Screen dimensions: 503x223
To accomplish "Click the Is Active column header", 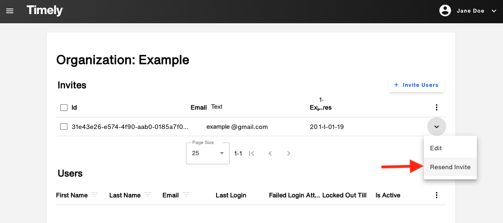I will 388,195.
